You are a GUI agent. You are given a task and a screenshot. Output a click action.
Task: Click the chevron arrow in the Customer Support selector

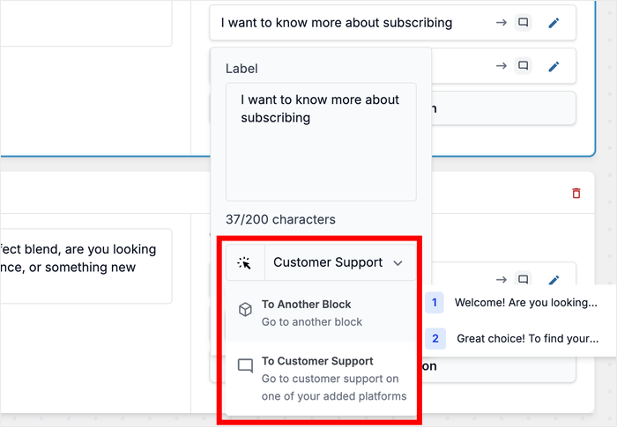tap(398, 263)
